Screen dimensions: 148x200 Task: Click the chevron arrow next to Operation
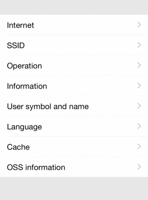coord(139,65)
